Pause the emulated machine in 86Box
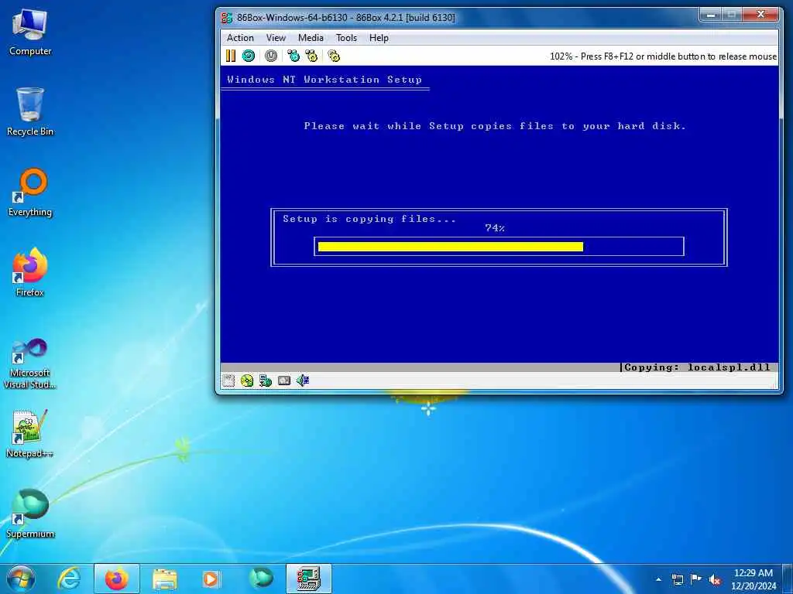This screenshot has height=594, width=793. click(x=231, y=56)
